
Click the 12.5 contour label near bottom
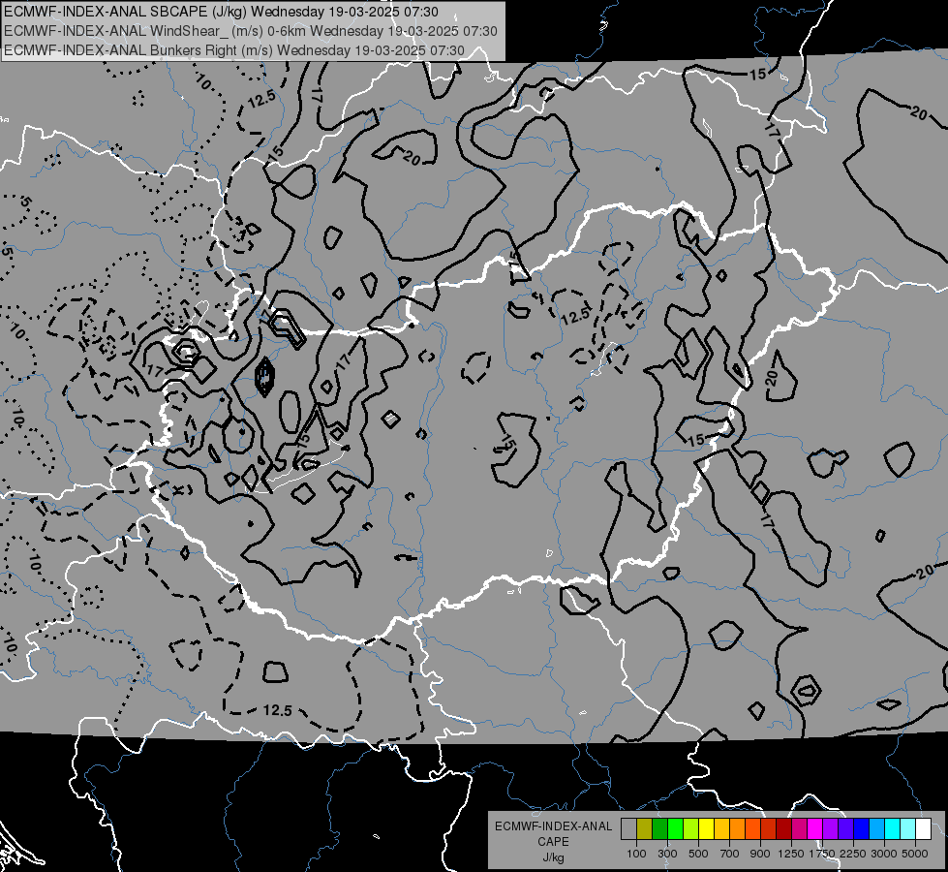point(278,710)
